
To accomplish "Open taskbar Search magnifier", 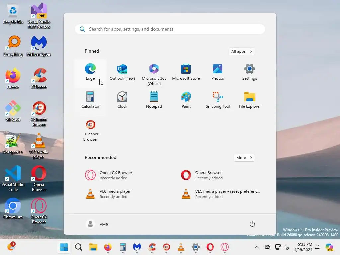I will (78, 247).
